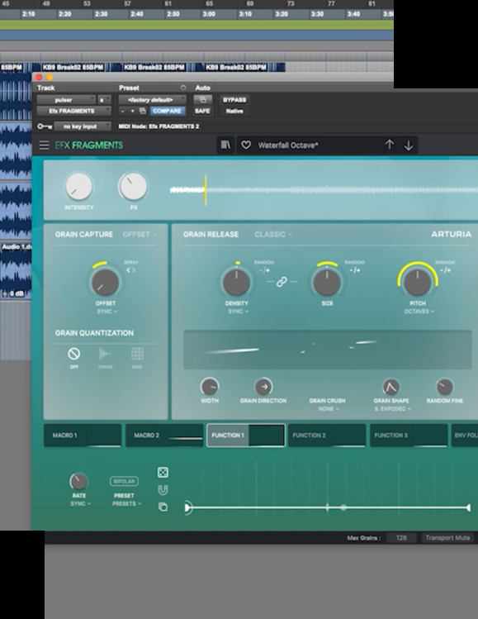Image resolution: width=478 pixels, height=619 pixels.
Task: Set grain quantization to Off icon
Action: coord(73,354)
